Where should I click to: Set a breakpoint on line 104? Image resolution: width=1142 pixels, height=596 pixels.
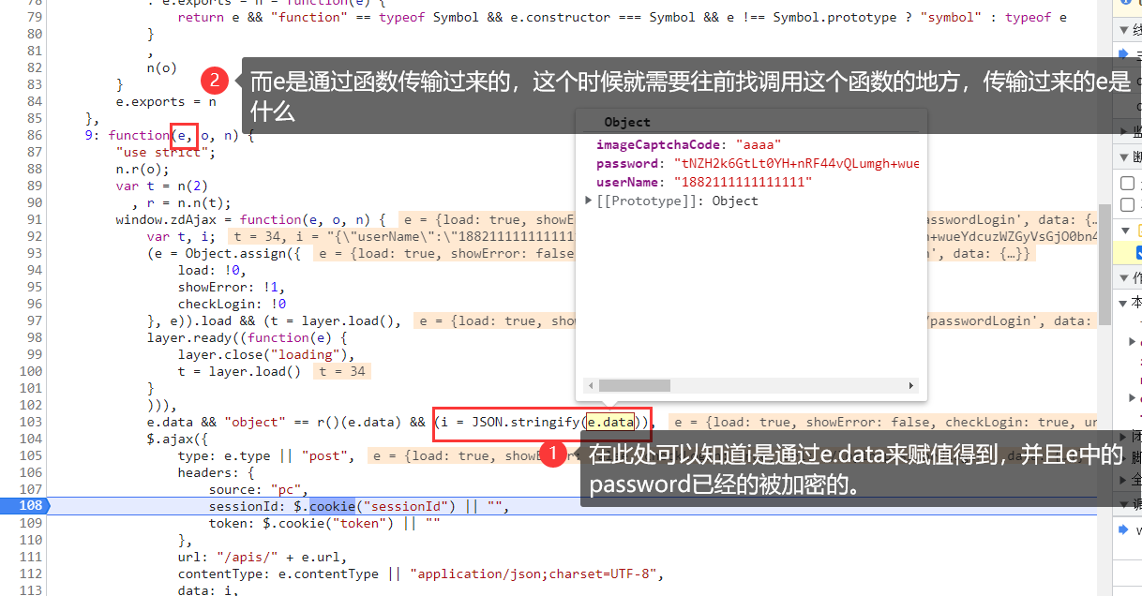[x=30, y=439]
